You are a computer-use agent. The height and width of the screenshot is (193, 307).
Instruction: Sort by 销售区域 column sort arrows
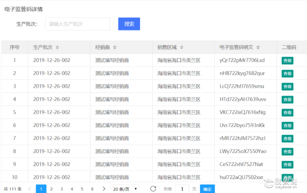pos(182,47)
